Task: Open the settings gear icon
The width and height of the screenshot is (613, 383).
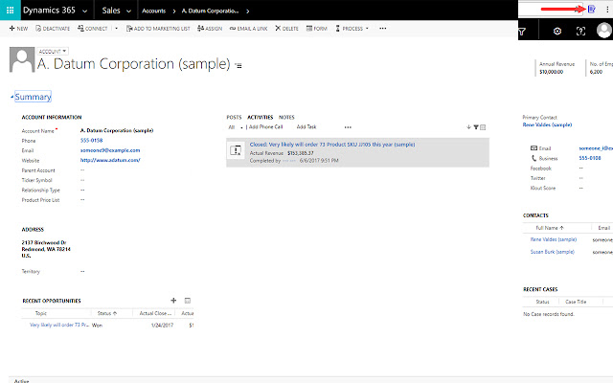Action: tap(557, 32)
